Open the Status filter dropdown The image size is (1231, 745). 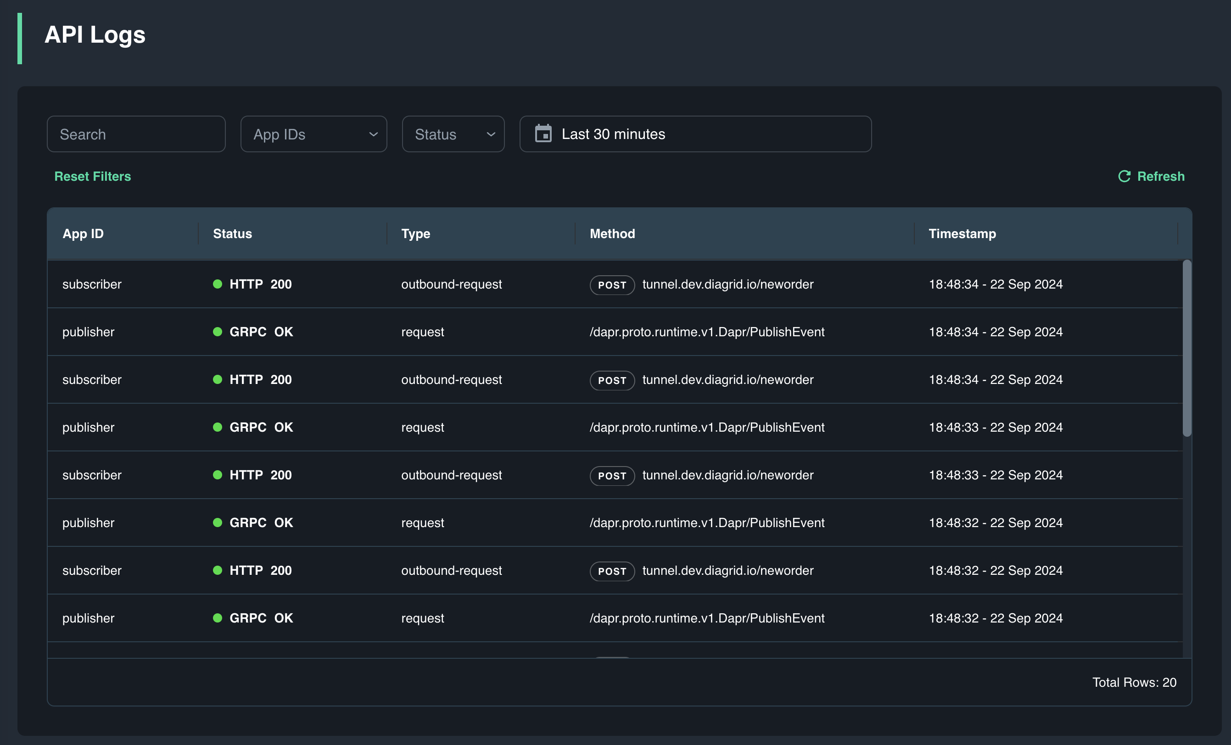click(453, 134)
